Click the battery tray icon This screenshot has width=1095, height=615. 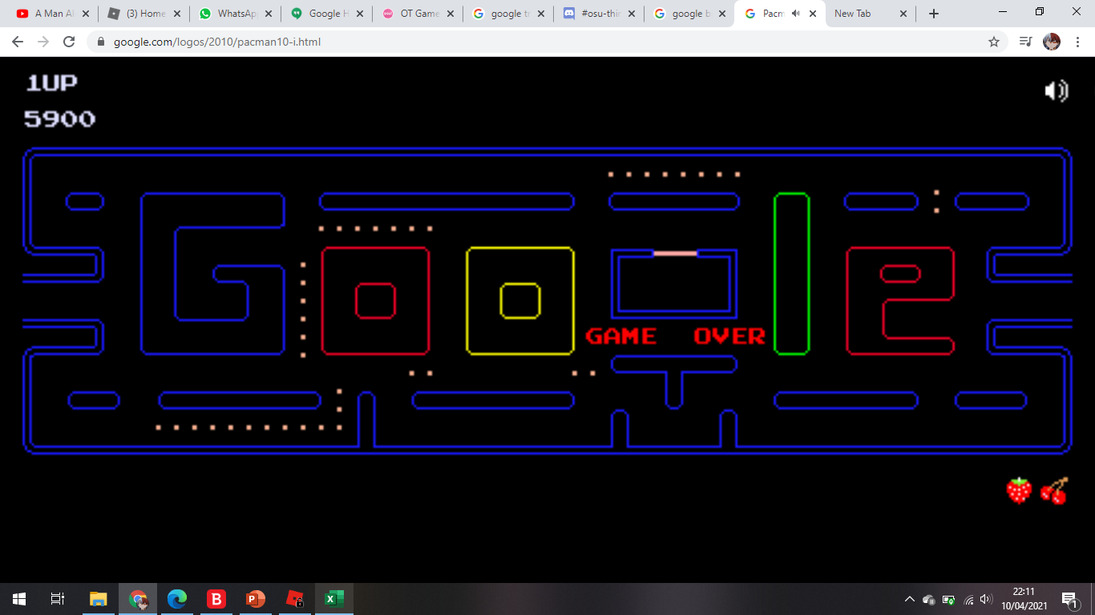coord(949,599)
